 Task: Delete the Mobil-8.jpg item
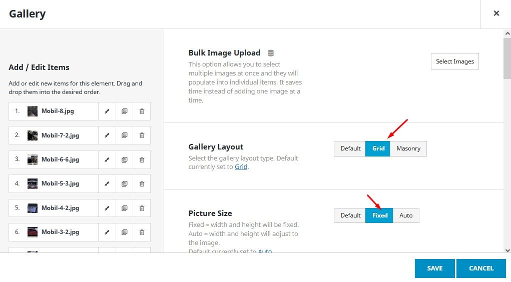142,111
